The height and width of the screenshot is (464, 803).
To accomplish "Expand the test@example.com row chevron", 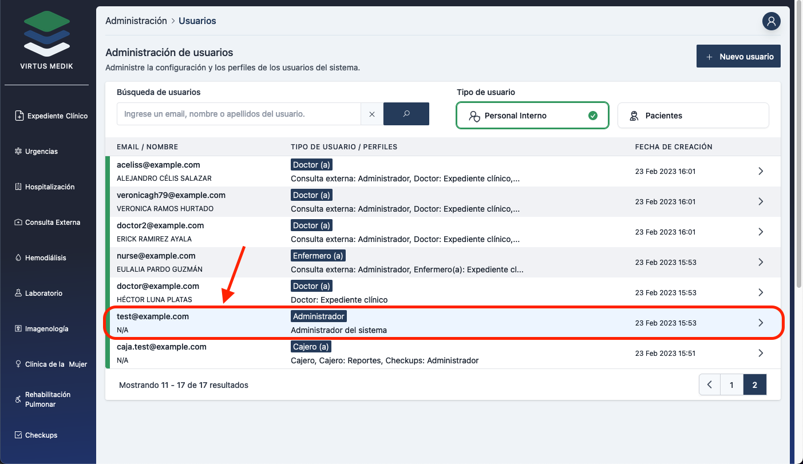I will 760,323.
